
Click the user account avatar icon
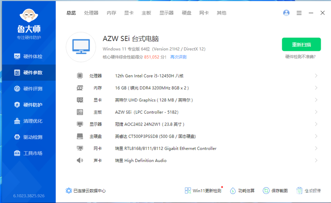point(286,13)
